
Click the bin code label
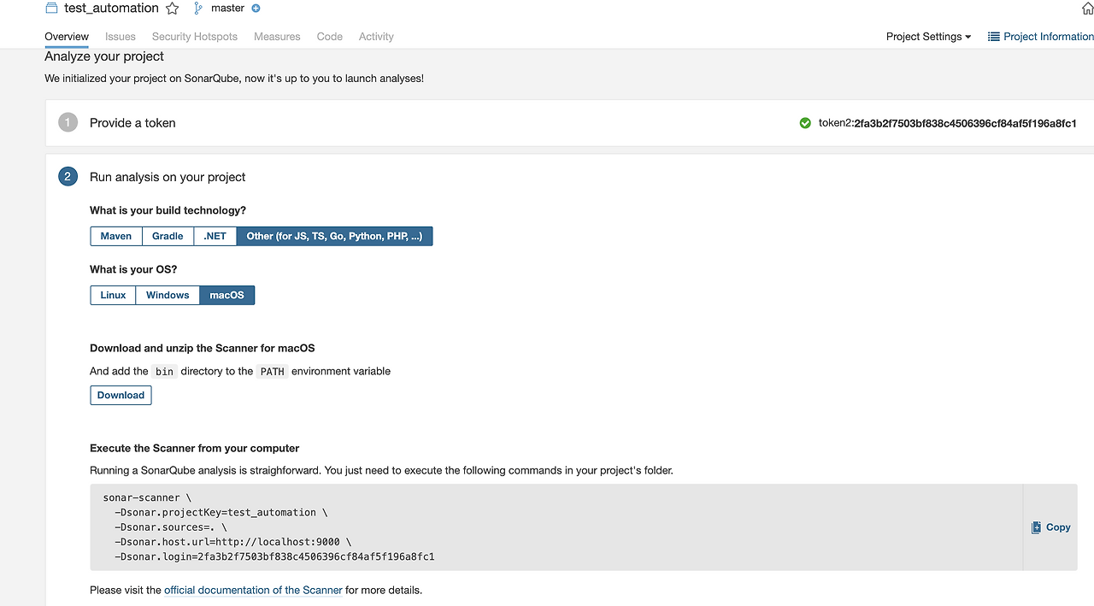[164, 371]
